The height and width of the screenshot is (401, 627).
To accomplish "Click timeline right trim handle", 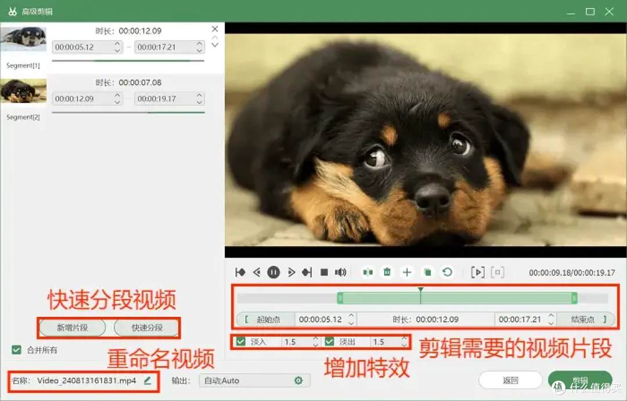I will [x=574, y=298].
